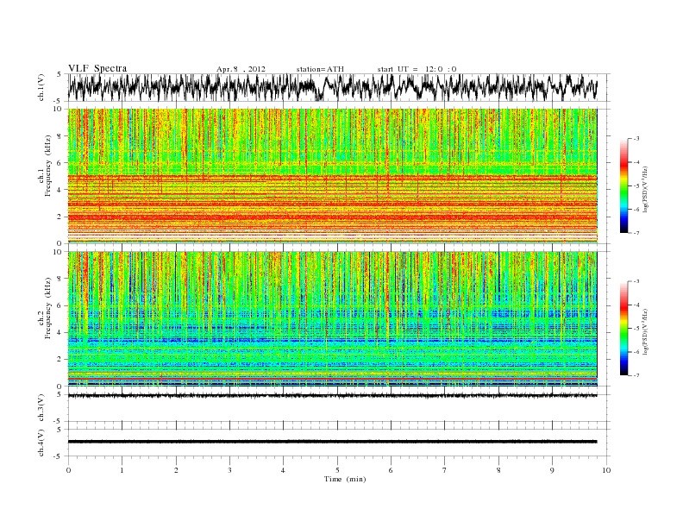
Task: Click the "8" tick on the time axis
Action: click(498, 470)
